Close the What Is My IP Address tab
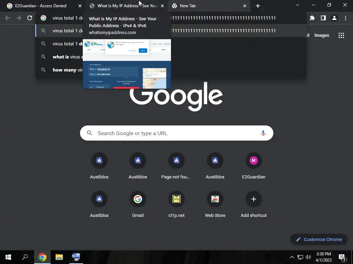 click(162, 6)
